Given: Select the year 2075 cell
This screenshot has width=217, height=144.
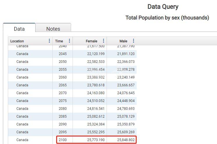Looking at the screenshot, I should (x=63, y=101).
